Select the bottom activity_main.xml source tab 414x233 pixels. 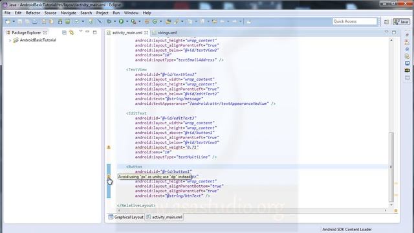click(164, 217)
